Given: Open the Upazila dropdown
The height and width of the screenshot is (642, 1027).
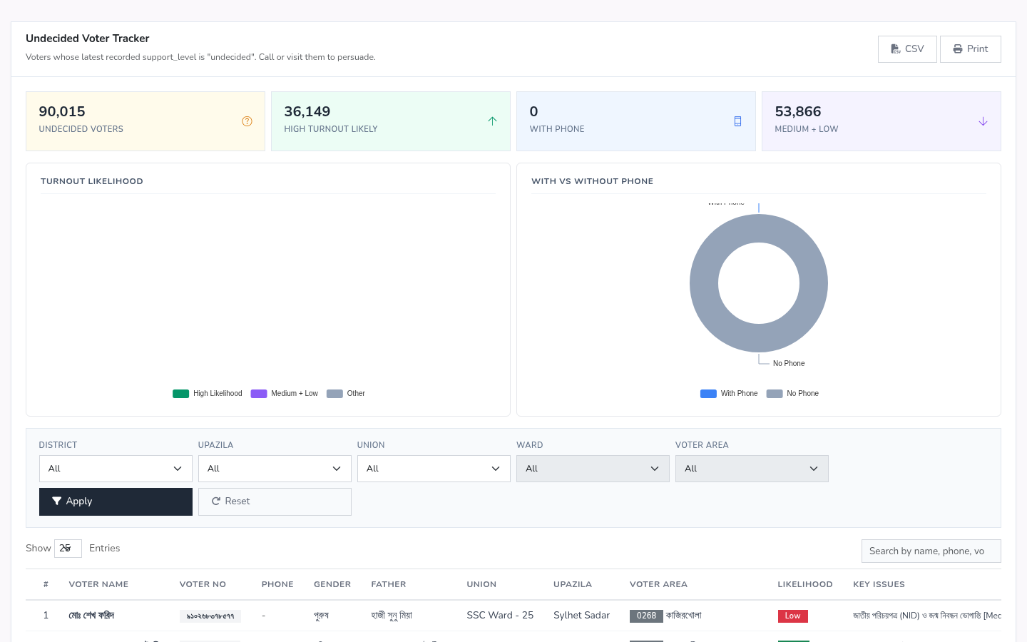Looking at the screenshot, I should (275, 469).
